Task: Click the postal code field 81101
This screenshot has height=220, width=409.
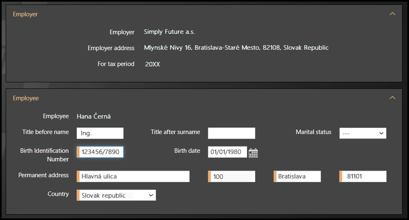Action: coord(364,176)
